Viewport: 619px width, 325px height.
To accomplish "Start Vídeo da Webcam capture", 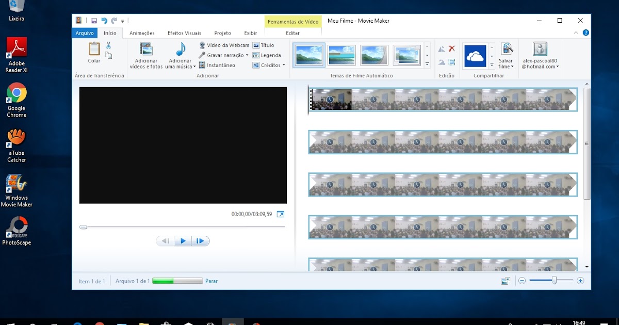I will coord(224,45).
